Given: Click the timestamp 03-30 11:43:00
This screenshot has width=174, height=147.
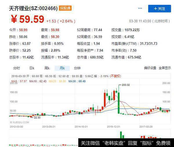Looking at the screenshot, I should point(140,21).
